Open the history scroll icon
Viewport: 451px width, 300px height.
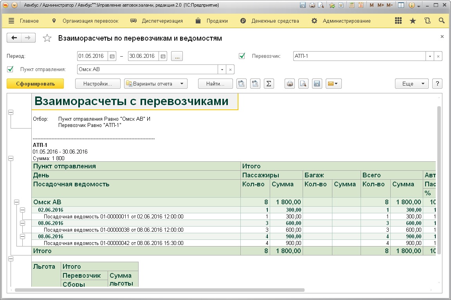pyautogui.click(x=427, y=21)
